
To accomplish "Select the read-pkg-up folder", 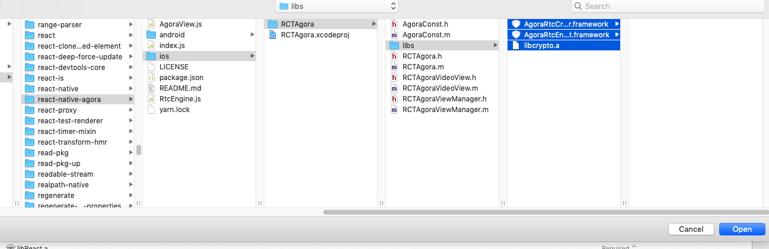I will [78, 164].
